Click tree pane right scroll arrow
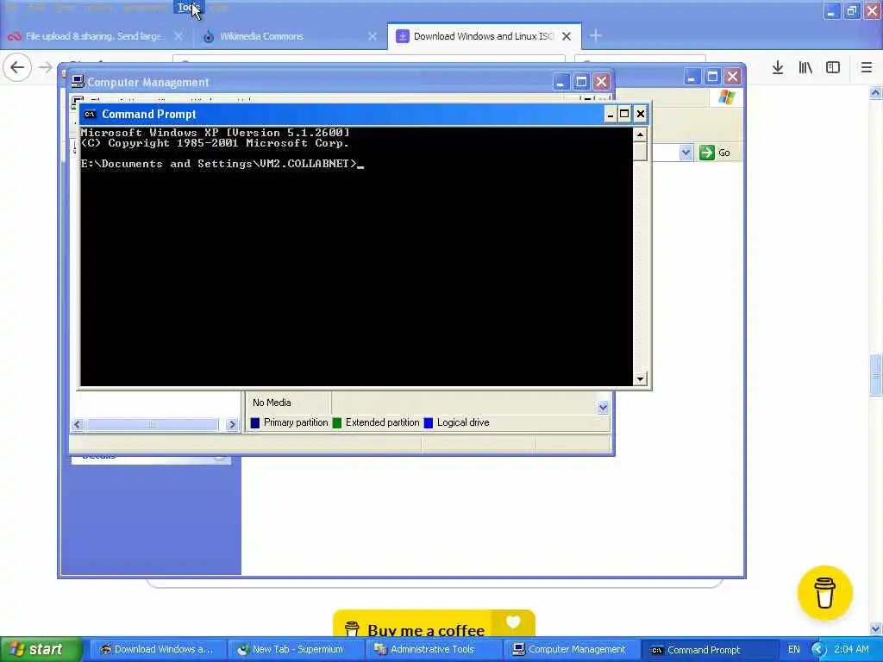The height and width of the screenshot is (662, 883). [x=231, y=424]
